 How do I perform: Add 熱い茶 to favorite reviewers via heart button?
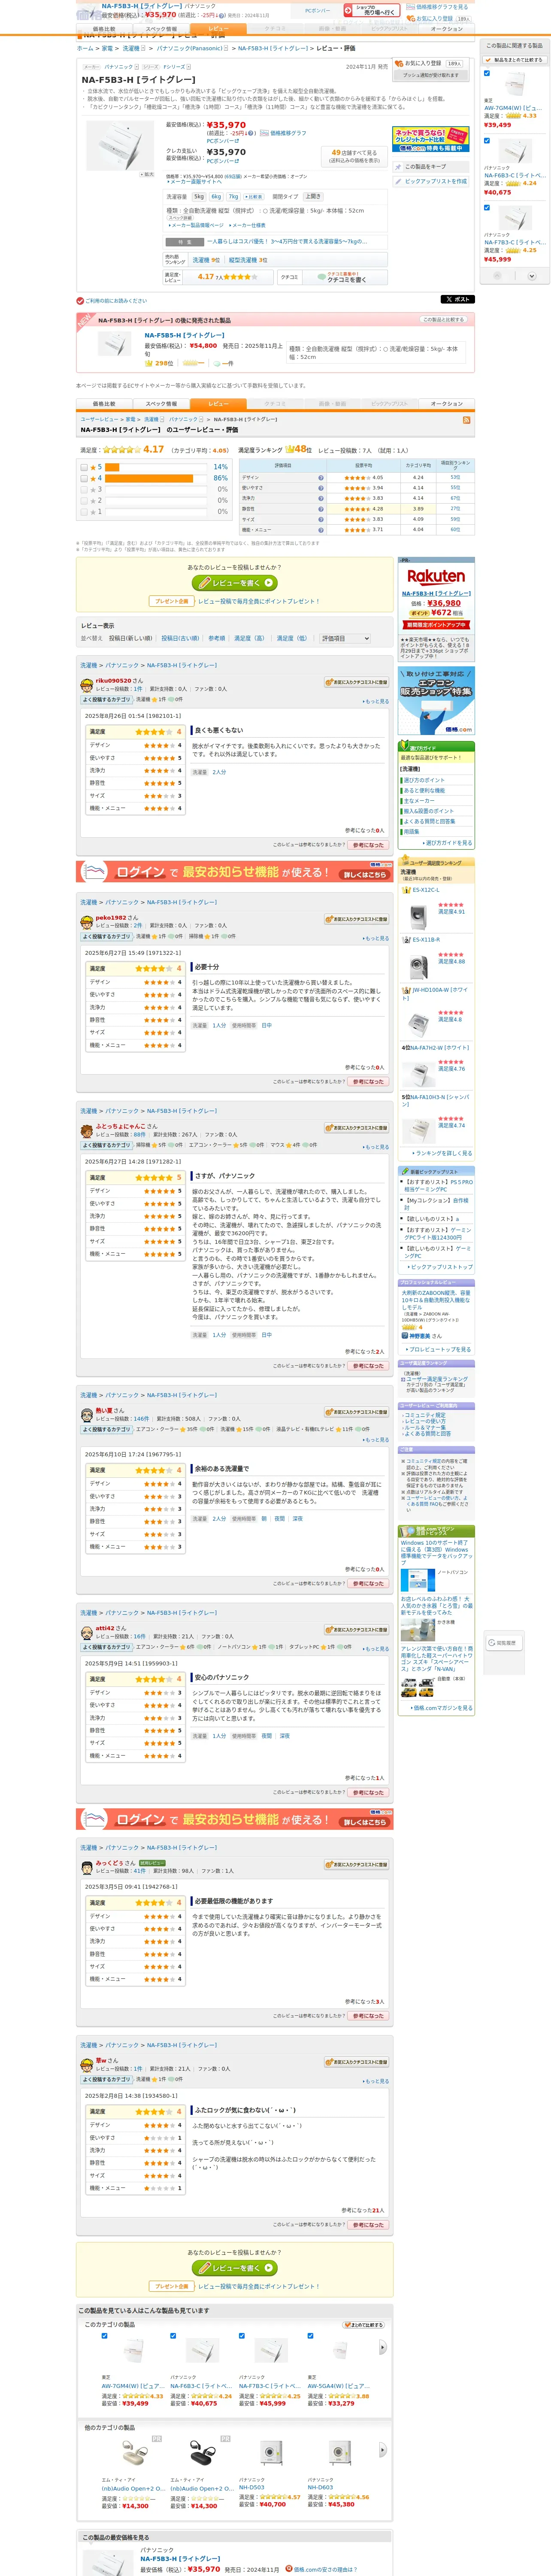tap(356, 1412)
